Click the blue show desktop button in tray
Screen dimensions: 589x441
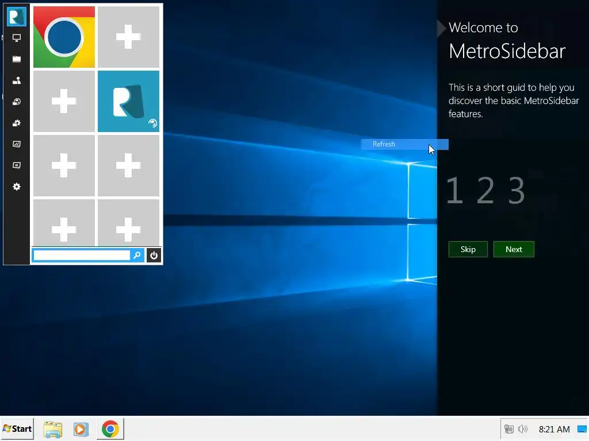[x=582, y=429]
